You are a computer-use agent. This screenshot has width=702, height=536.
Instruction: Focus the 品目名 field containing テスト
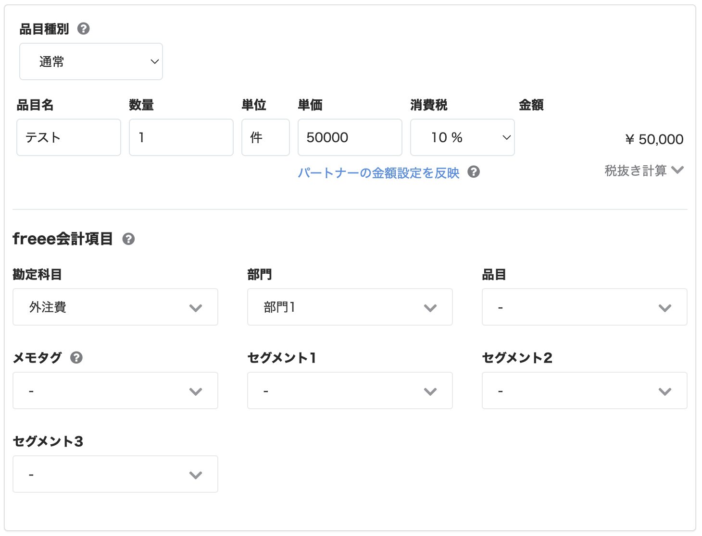pos(69,137)
